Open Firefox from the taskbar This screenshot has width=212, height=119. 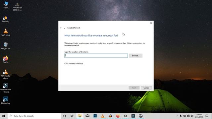point(118,116)
